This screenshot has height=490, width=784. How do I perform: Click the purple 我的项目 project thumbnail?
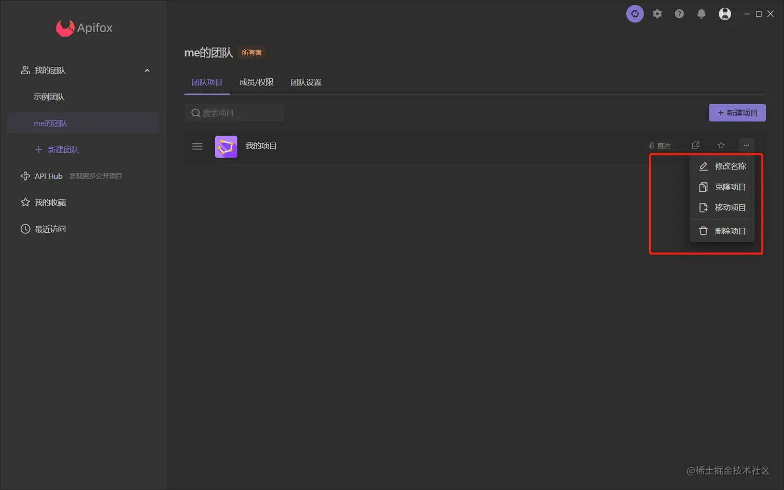coord(225,146)
